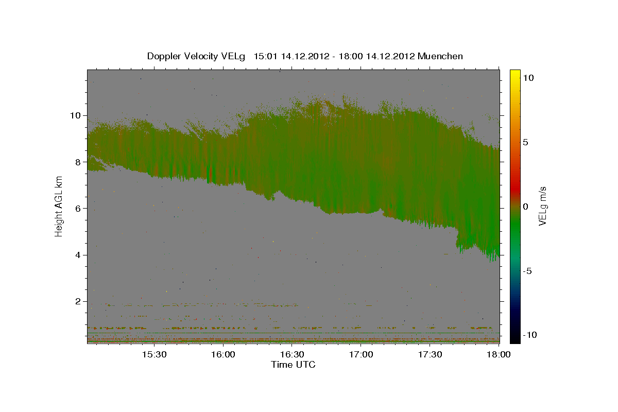
Task: Click the colorbar value 5 label
Action: click(x=525, y=142)
